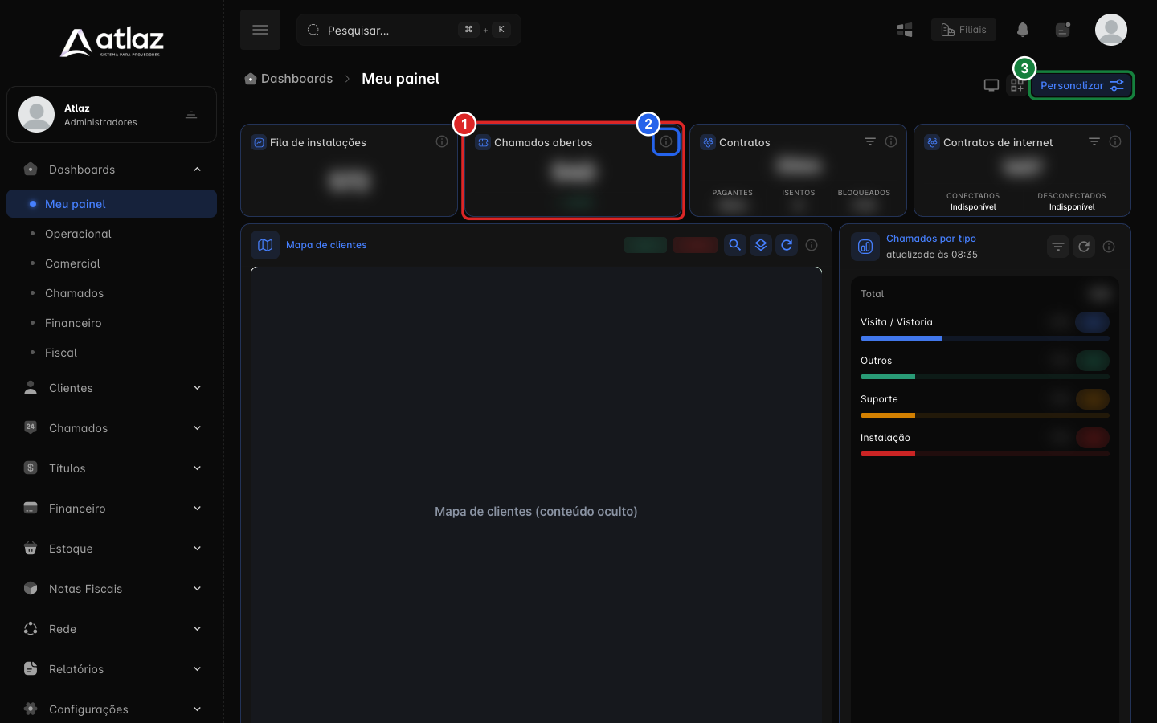Open the user avatar in top bar
Viewport: 1157px width, 723px height.
coord(1111,30)
